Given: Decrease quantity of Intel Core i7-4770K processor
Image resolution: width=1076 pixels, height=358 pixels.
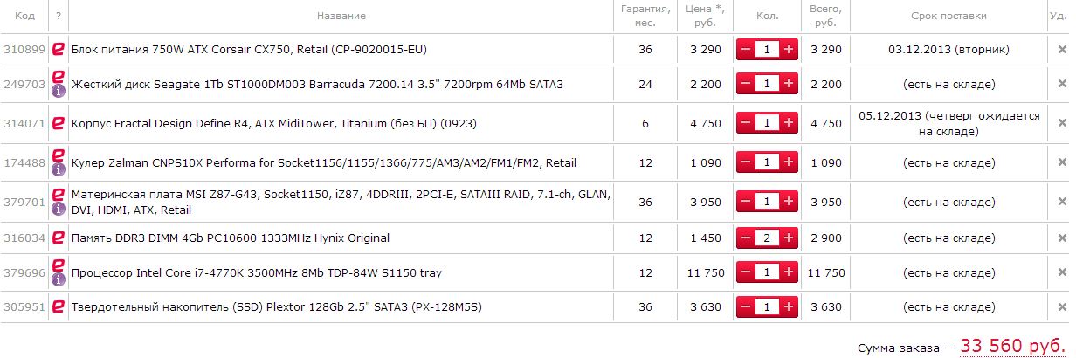Looking at the screenshot, I should pyautogui.click(x=746, y=273).
